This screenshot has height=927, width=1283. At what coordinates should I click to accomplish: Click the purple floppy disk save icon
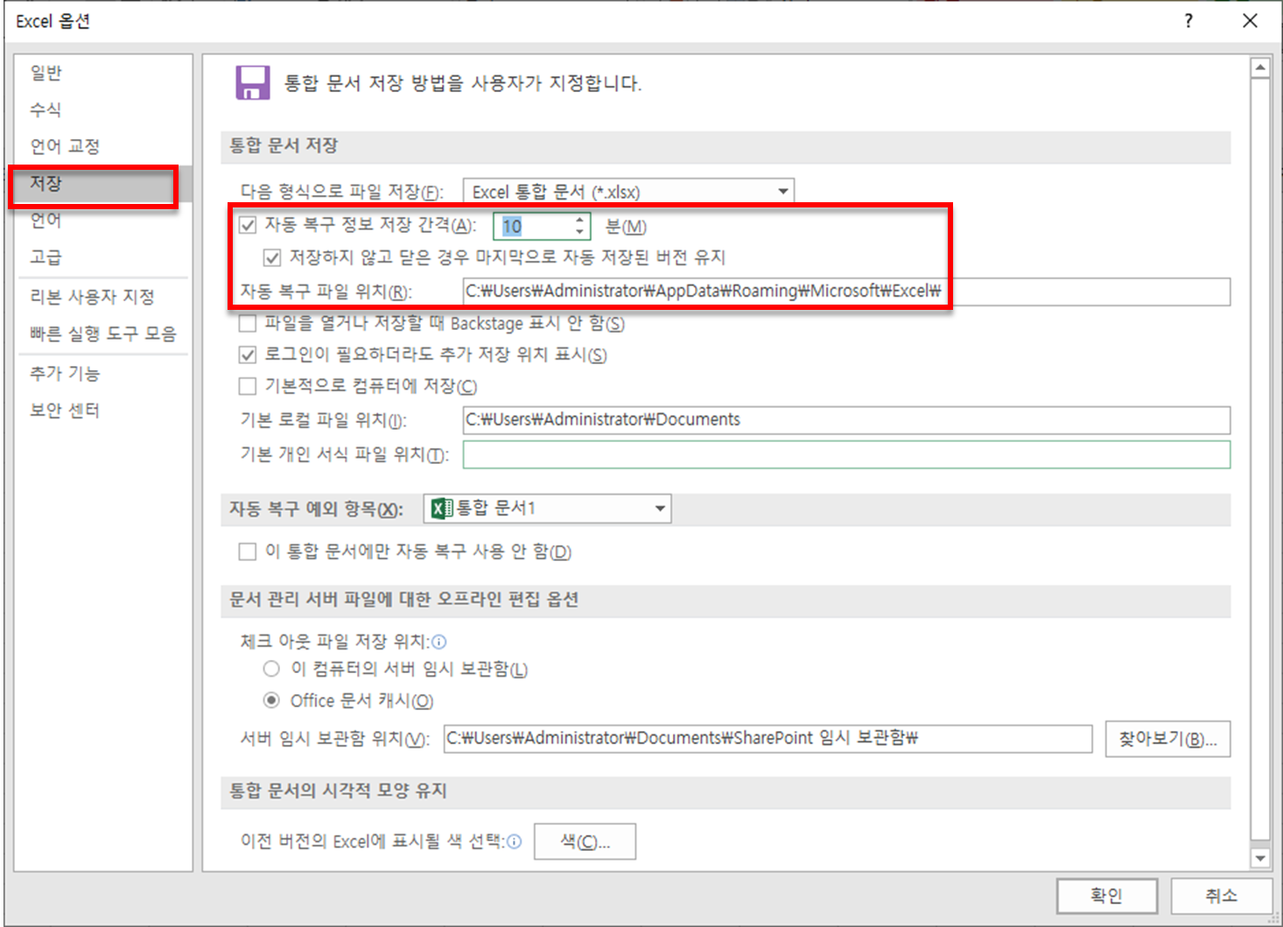coord(253,83)
